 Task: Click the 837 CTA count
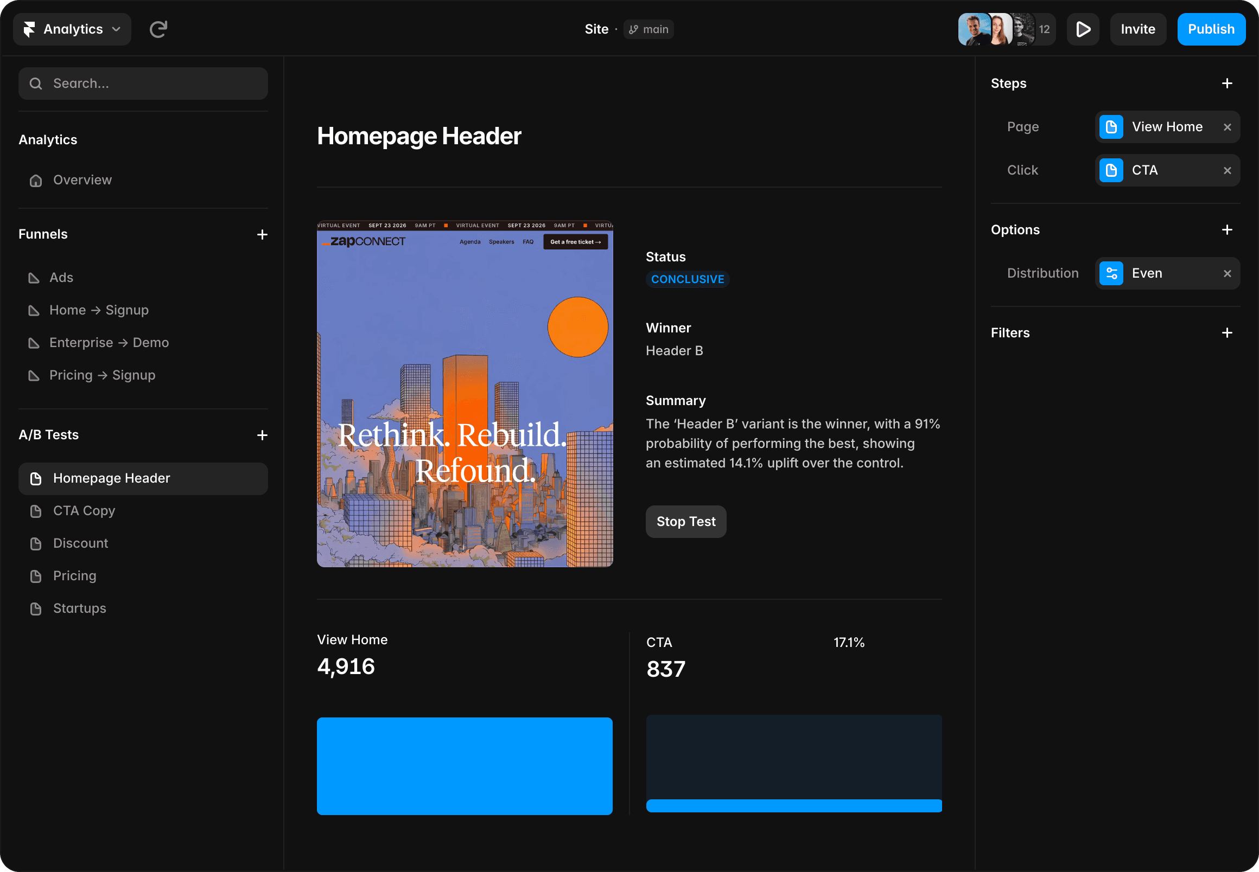tap(665, 669)
